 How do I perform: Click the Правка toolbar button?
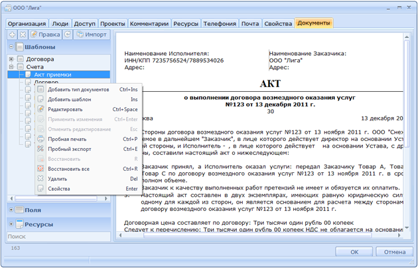tap(45, 35)
